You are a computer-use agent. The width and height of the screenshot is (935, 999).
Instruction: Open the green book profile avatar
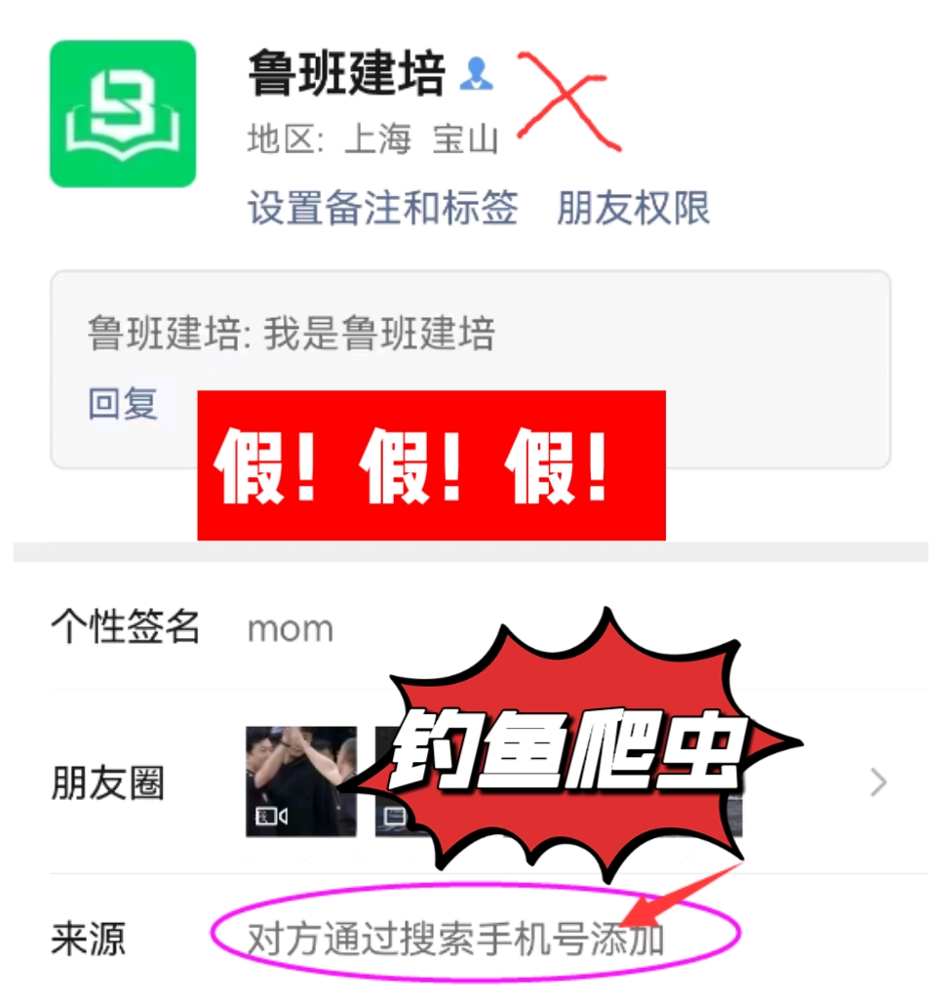coord(123,114)
